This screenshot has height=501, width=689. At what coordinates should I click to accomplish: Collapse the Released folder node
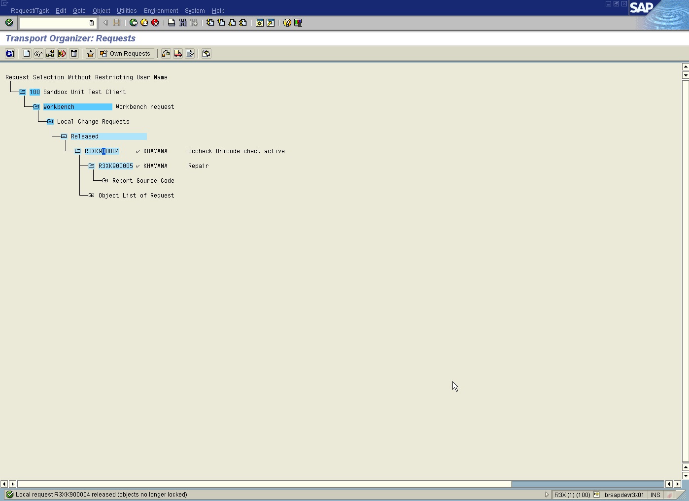pyautogui.click(x=64, y=136)
